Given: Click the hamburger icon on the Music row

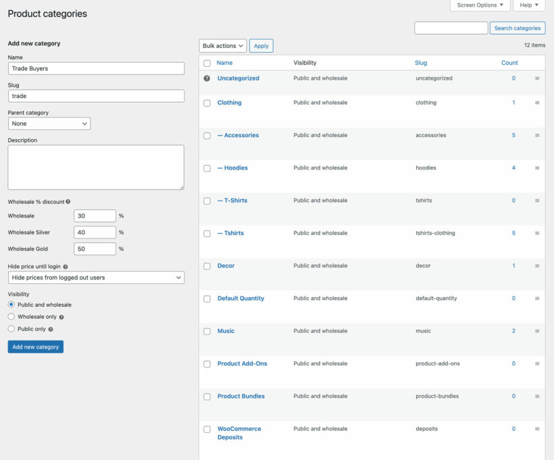Looking at the screenshot, I should click(x=538, y=331).
